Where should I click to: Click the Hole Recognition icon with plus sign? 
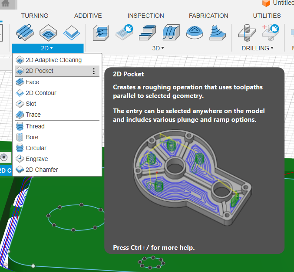tap(271, 32)
